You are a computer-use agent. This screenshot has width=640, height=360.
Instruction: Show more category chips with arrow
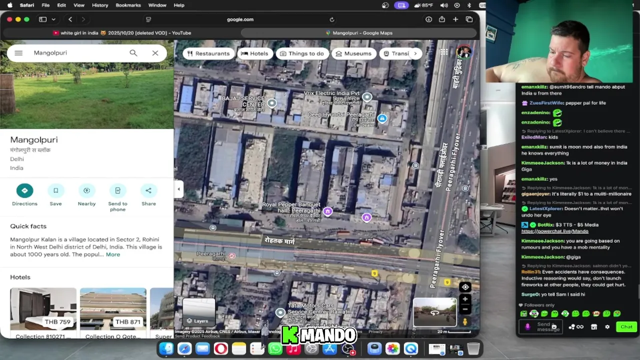415,53
